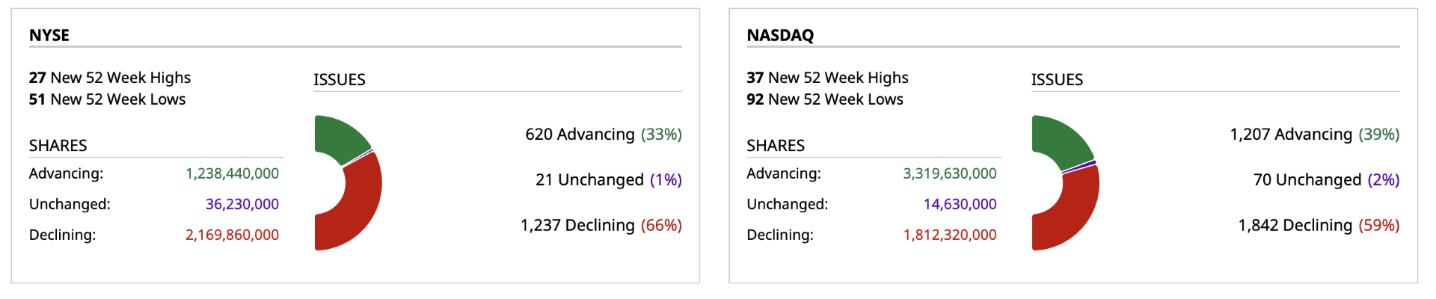Click NASDAQ's 37 New 52 Week Highs
Screen dimensions: 1436x299
tap(827, 78)
